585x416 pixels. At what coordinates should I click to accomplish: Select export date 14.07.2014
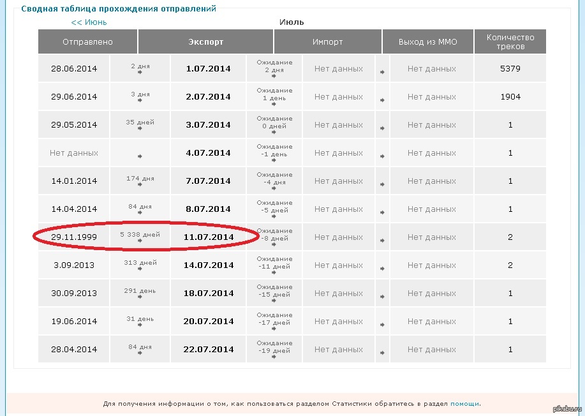tap(208, 265)
